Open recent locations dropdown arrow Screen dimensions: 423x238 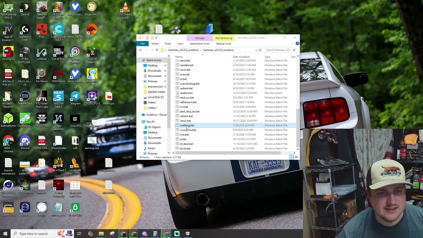tap(152, 50)
